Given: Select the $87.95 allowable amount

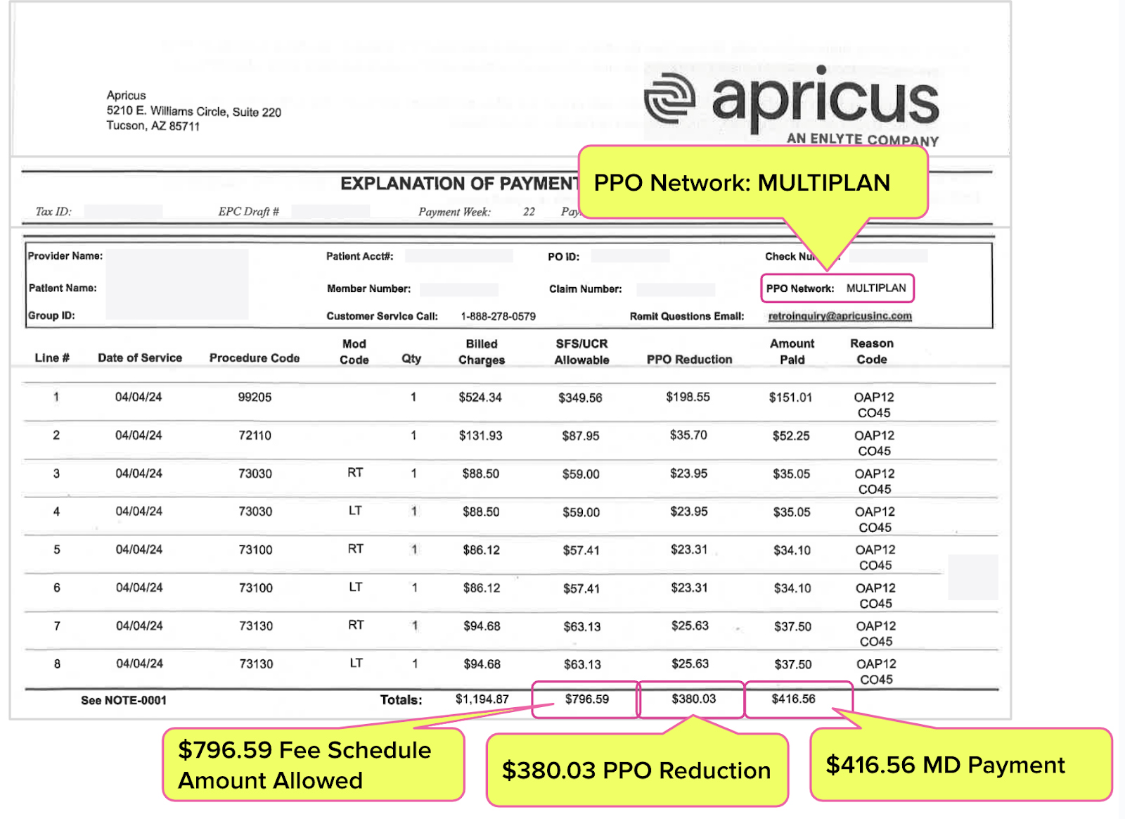Looking at the screenshot, I should tap(581, 436).
